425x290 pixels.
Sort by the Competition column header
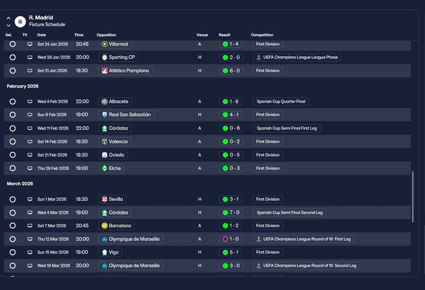click(262, 35)
